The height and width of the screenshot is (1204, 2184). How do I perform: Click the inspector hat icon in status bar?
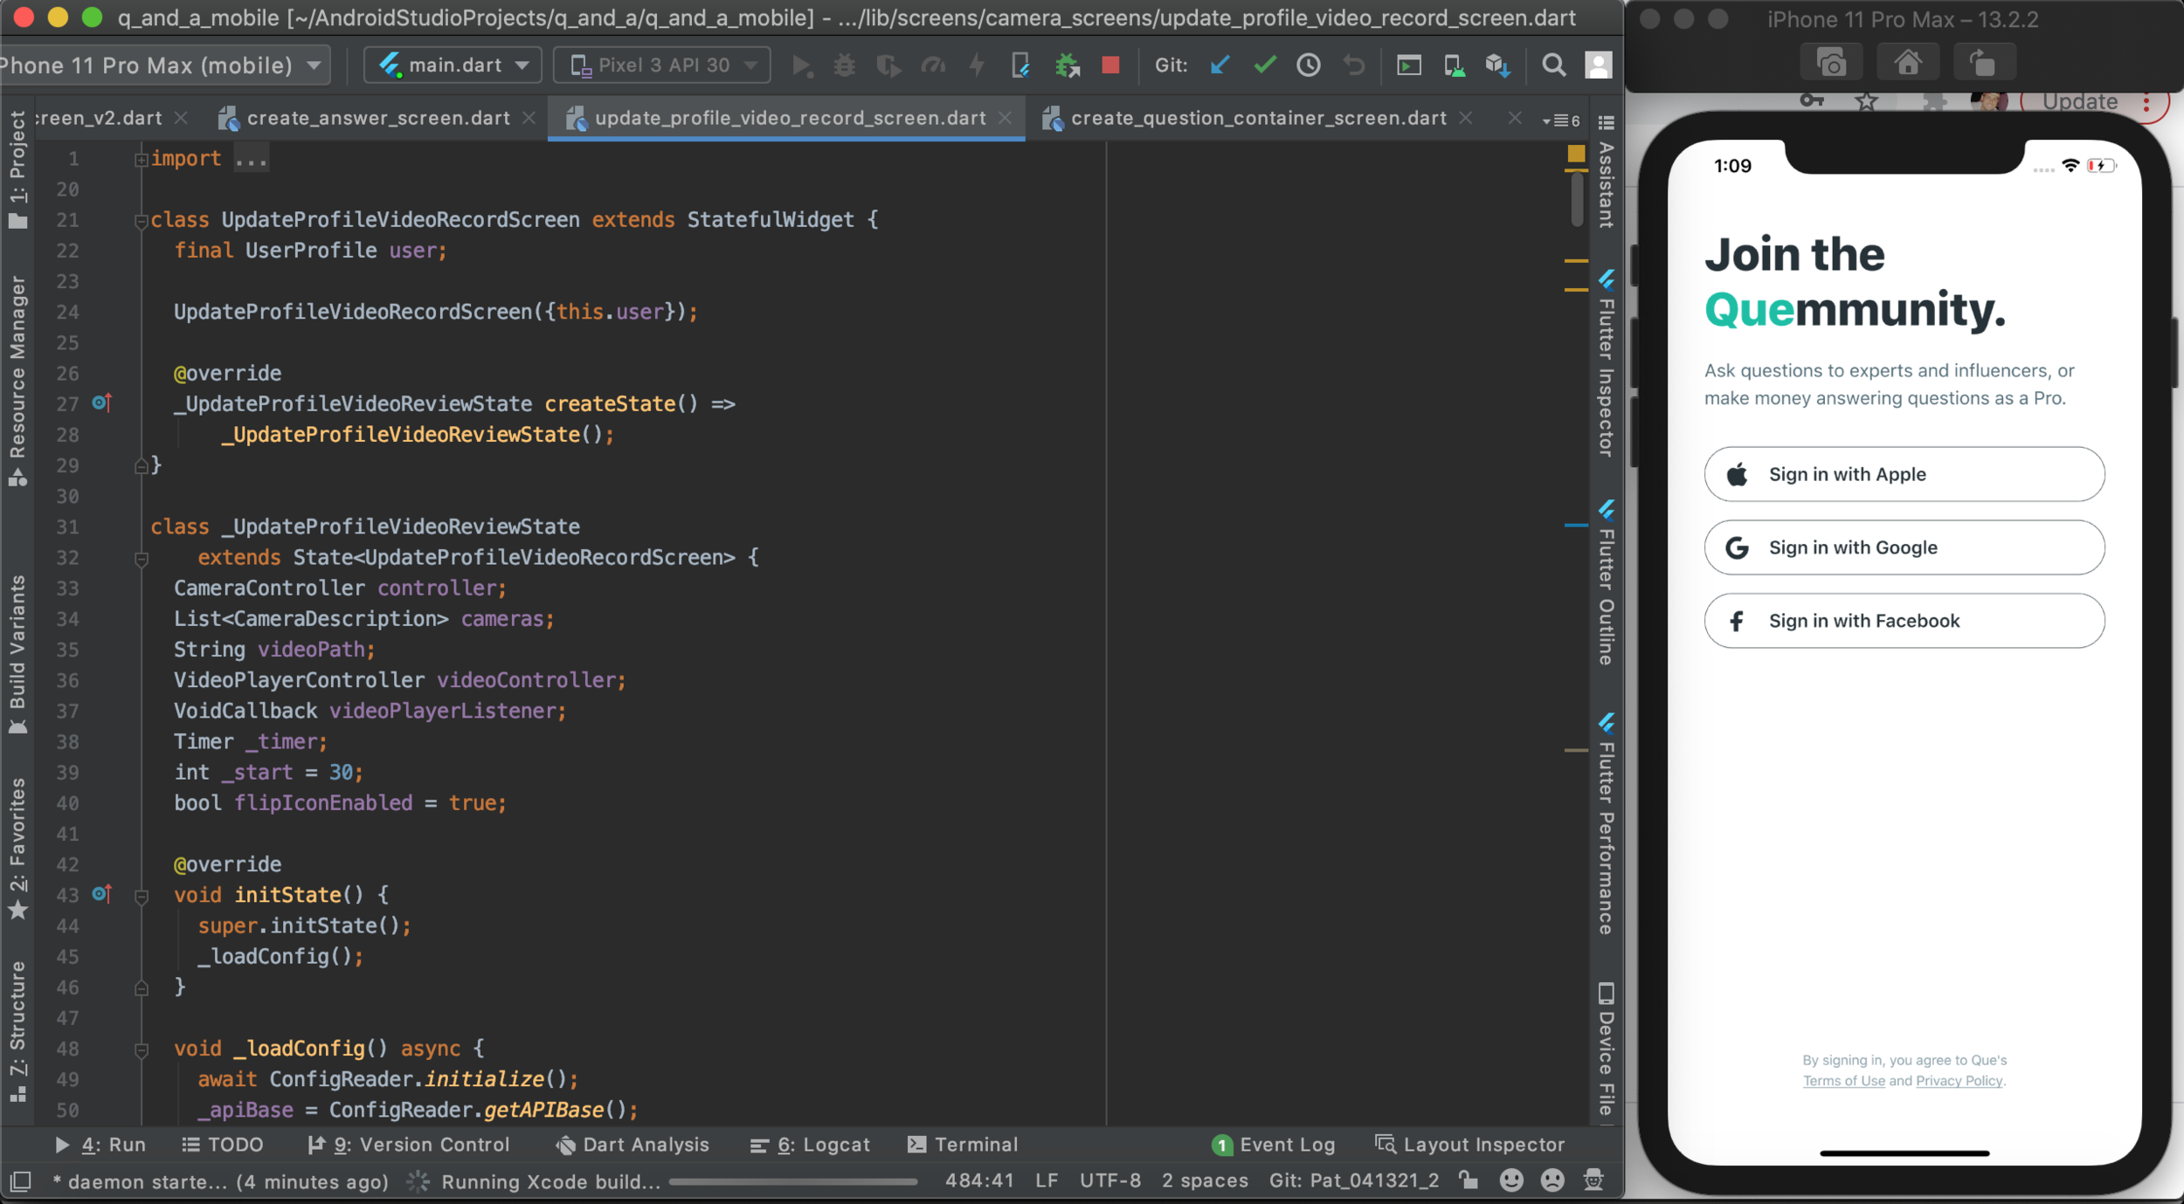pos(1593,1180)
